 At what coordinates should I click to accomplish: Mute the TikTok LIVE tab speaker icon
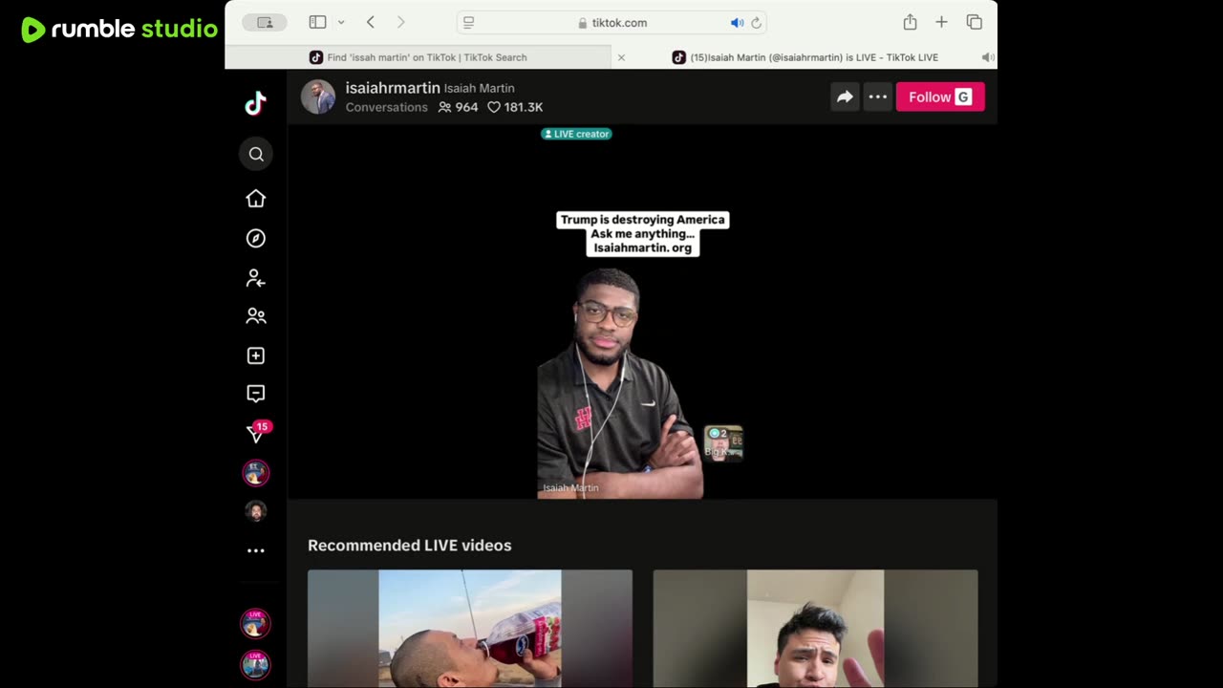coord(988,57)
